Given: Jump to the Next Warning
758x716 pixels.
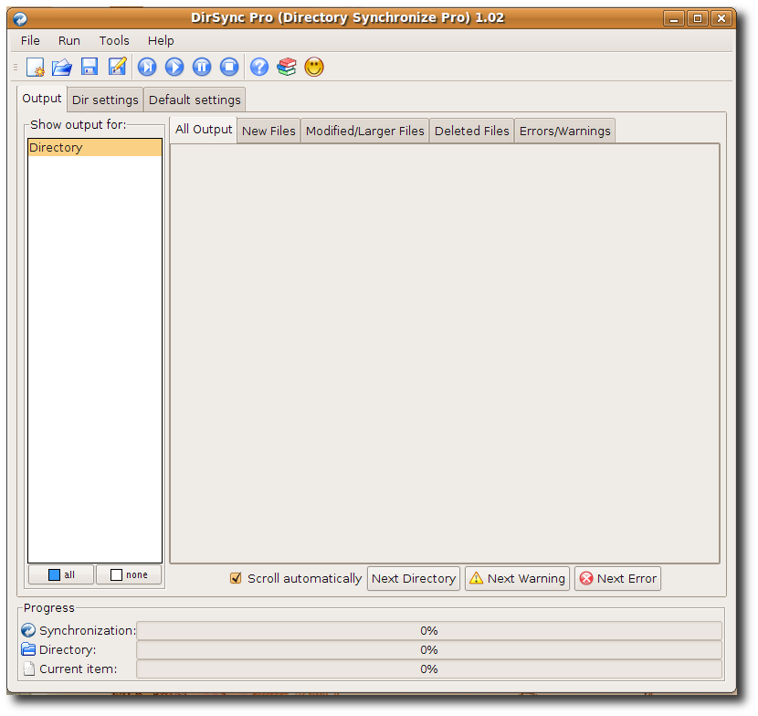Looking at the screenshot, I should (x=517, y=579).
